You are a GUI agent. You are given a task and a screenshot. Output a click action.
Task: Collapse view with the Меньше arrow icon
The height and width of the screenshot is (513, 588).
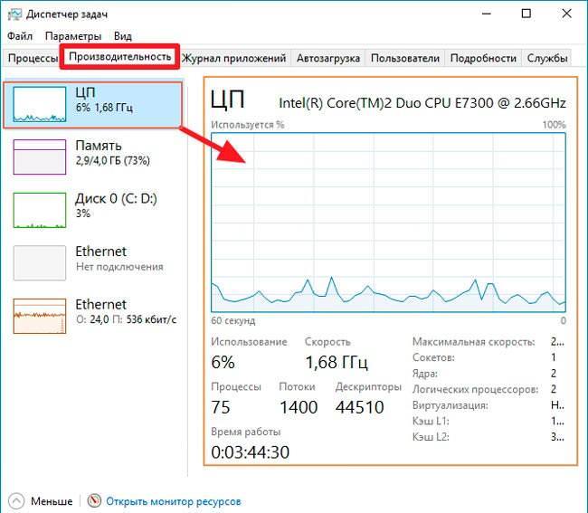click(x=16, y=501)
